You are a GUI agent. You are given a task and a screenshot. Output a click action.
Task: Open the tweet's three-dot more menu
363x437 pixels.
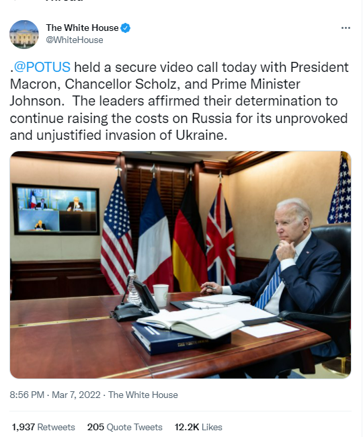coord(346,28)
